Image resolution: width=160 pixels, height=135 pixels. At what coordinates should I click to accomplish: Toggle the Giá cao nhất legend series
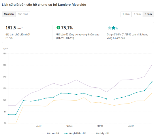pyautogui.click(x=51, y=133)
